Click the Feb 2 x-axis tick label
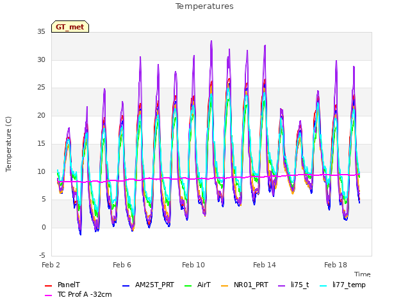This screenshot has height=307, width=410. tap(51, 265)
